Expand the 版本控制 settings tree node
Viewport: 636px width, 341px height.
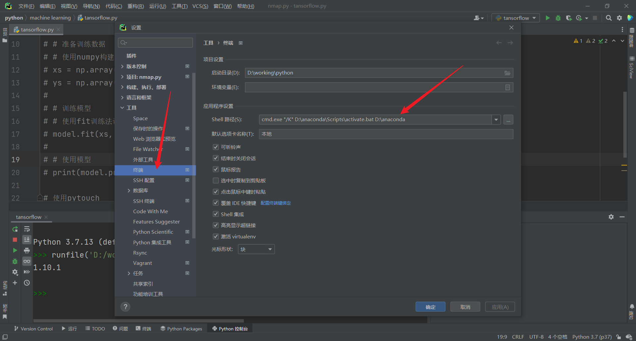click(x=122, y=67)
